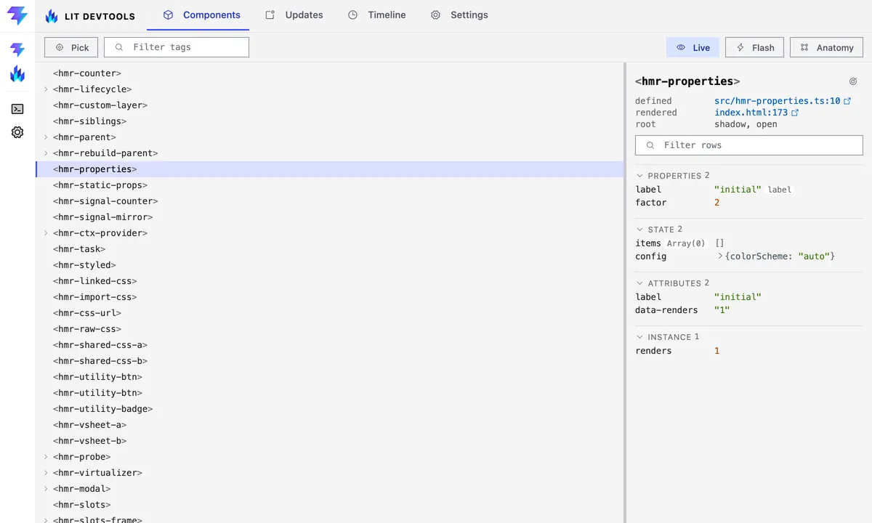The width and height of the screenshot is (872, 523).
Task: Click the label reflect badge in PROPERTIES
Action: 780,190
